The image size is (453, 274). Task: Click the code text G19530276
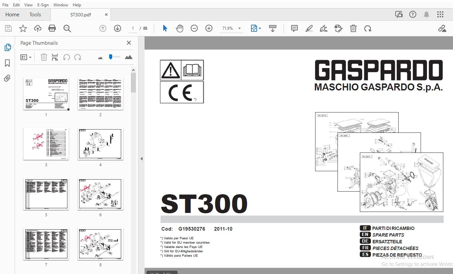click(x=192, y=229)
